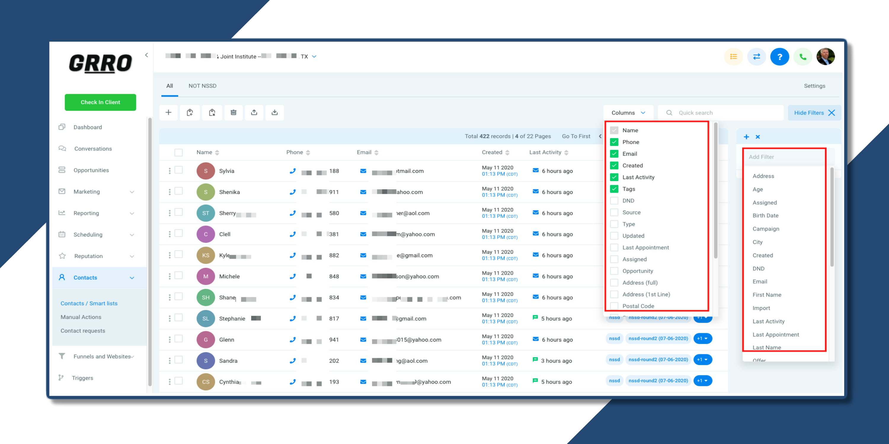The width and height of the screenshot is (889, 444).
Task: Uncheck the Tags column checkbox
Action: (x=614, y=189)
